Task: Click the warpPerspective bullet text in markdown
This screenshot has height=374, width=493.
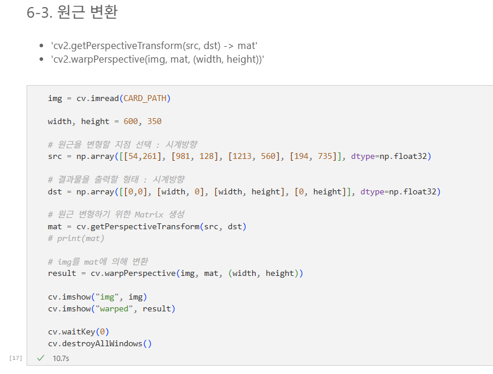Action: pyautogui.click(x=158, y=59)
